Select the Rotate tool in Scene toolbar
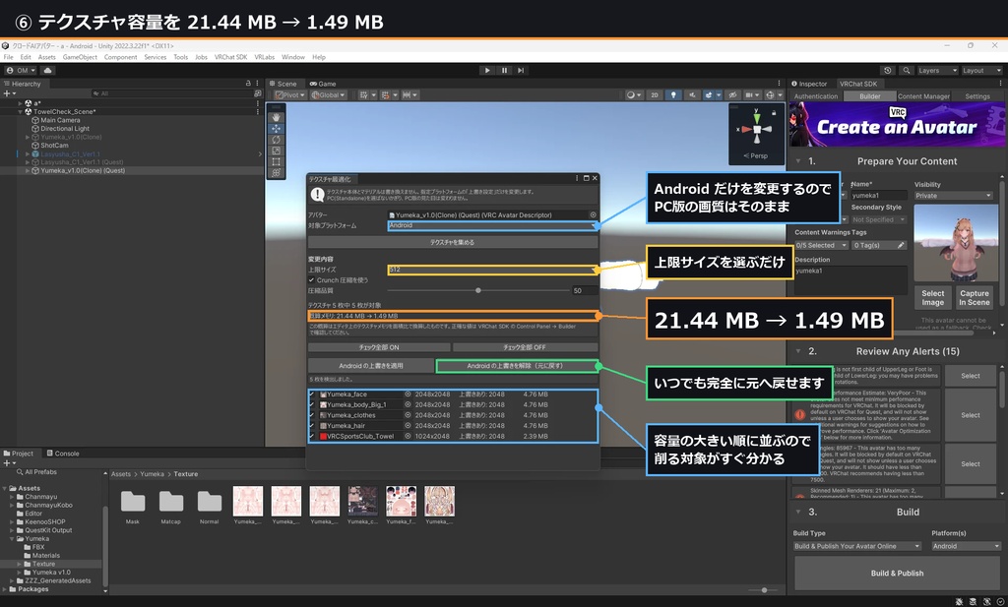 pyautogui.click(x=276, y=140)
